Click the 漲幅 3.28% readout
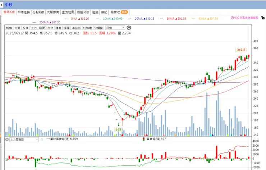Image resolution: width=266 pixels, height=170 pixels. 107,33
